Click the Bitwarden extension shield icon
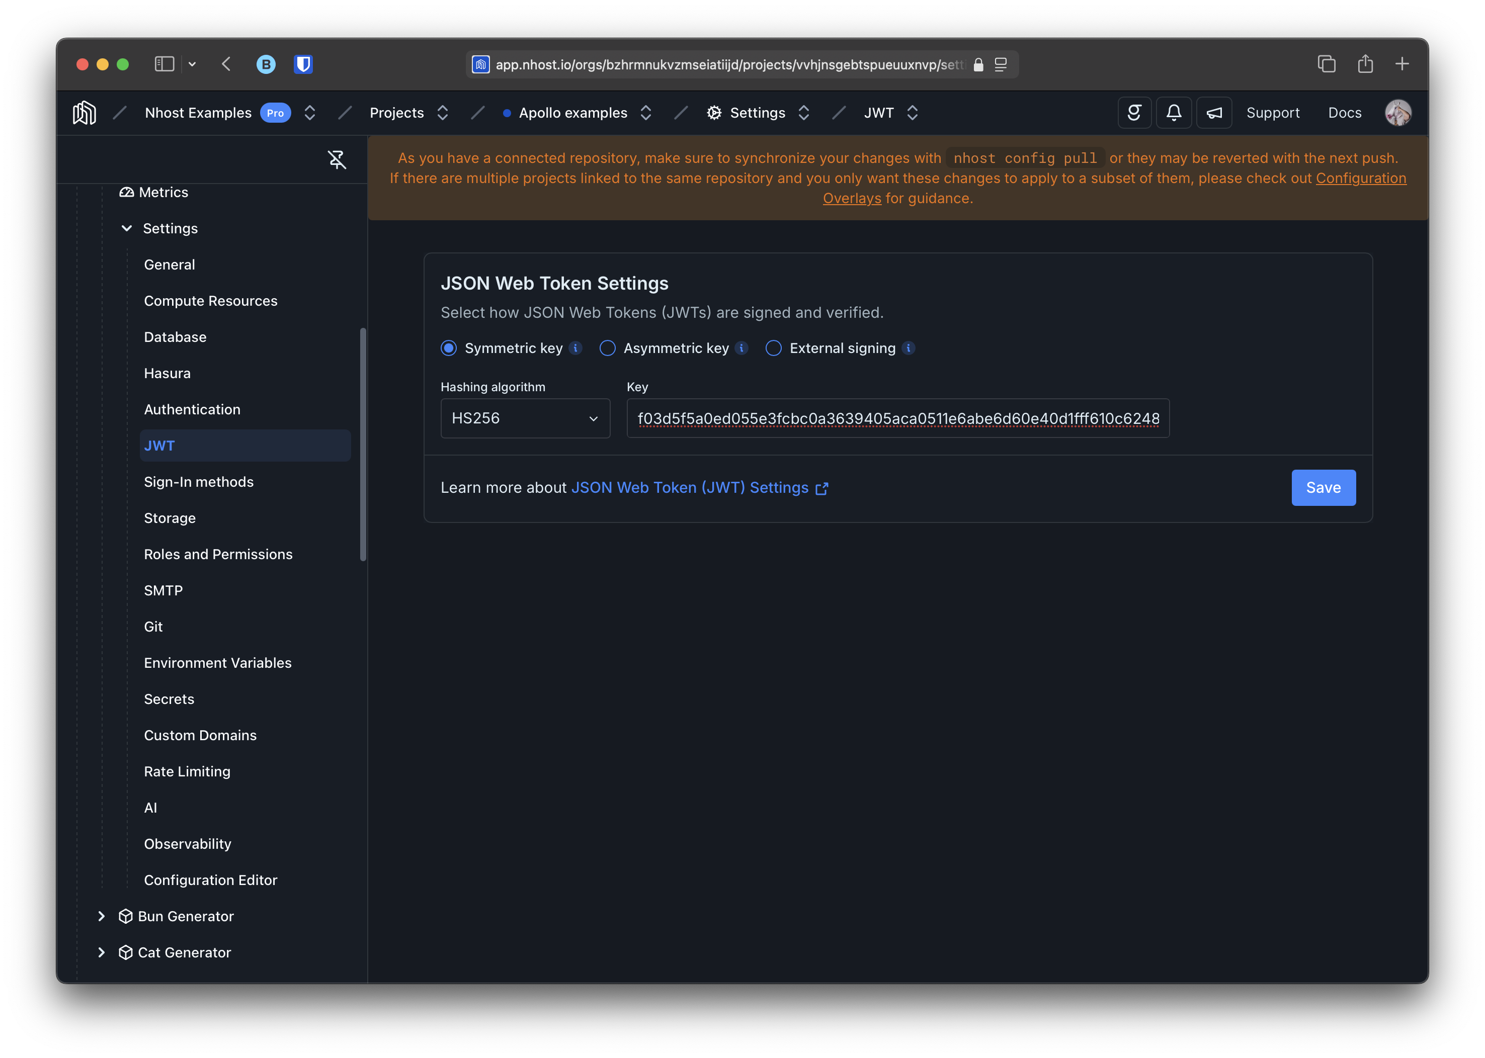Viewport: 1485px width, 1058px height. coord(303,64)
